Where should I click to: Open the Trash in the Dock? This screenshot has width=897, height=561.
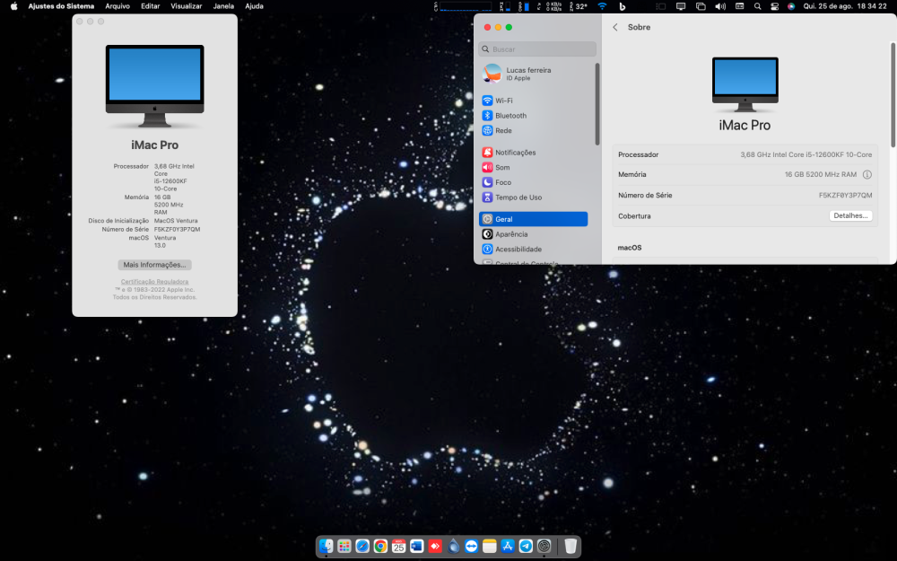[x=570, y=546]
